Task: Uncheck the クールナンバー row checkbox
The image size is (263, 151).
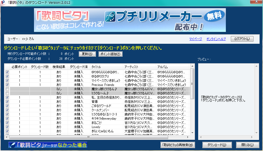Action: pos(7,110)
